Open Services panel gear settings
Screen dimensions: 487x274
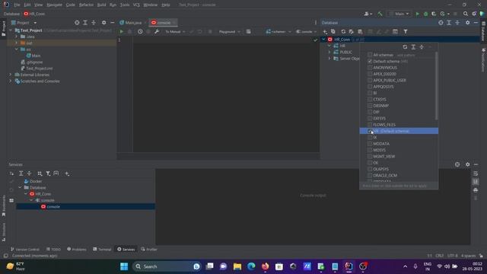[467, 164]
